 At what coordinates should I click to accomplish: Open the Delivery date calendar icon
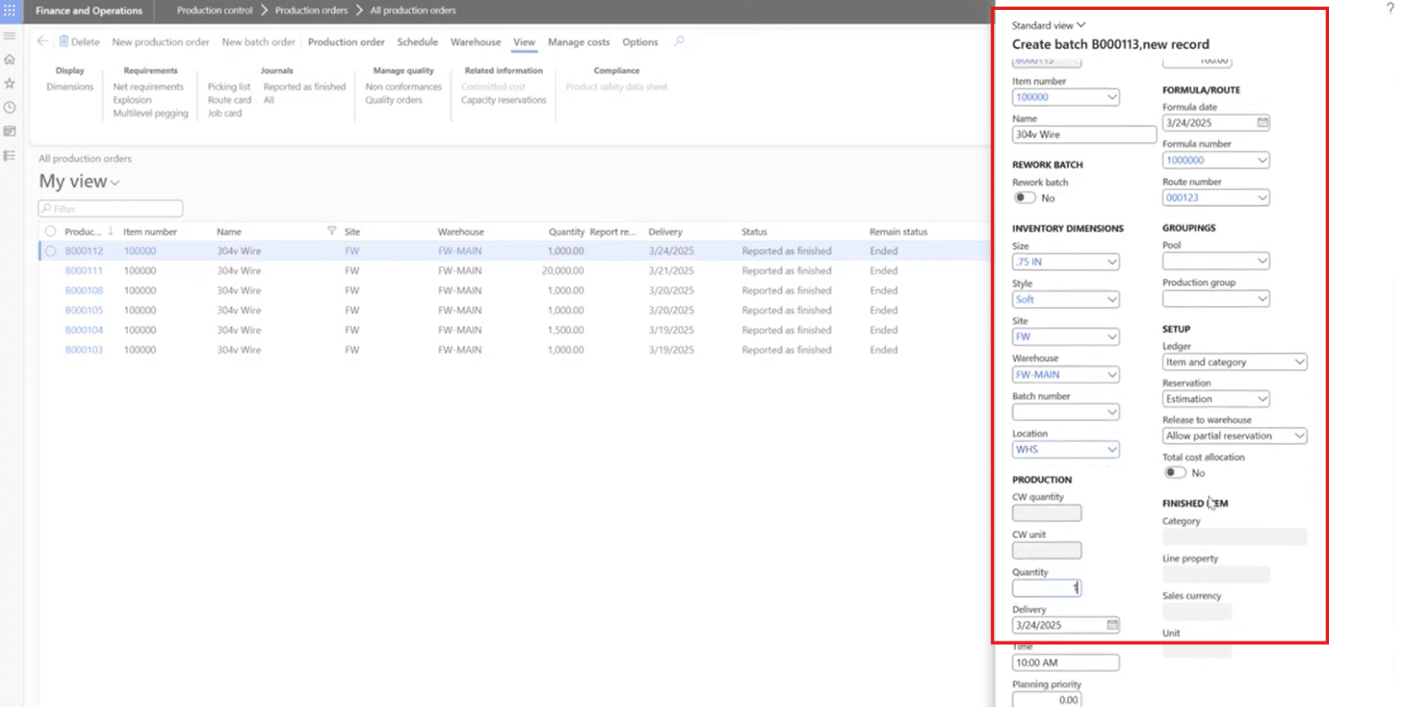pos(1112,625)
